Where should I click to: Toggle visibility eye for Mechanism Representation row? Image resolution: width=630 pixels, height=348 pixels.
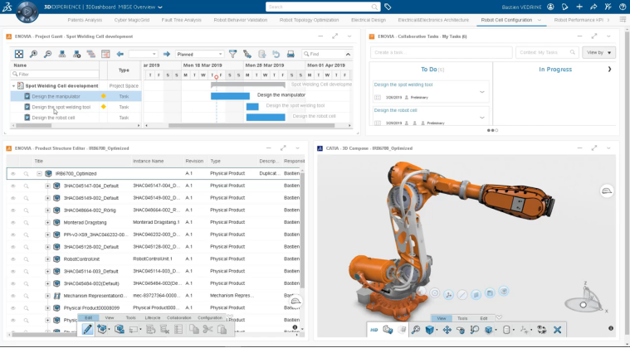(12, 296)
